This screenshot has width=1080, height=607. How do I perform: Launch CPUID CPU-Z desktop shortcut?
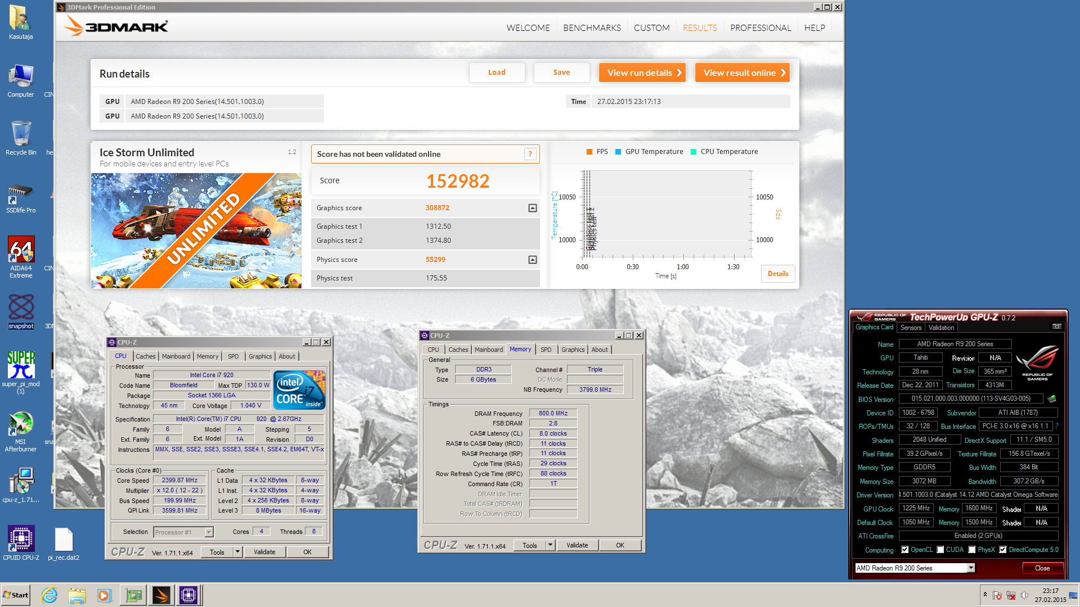[21, 542]
